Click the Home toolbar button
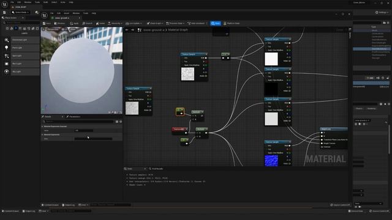This screenshot has width=392, height=220. click(100, 23)
